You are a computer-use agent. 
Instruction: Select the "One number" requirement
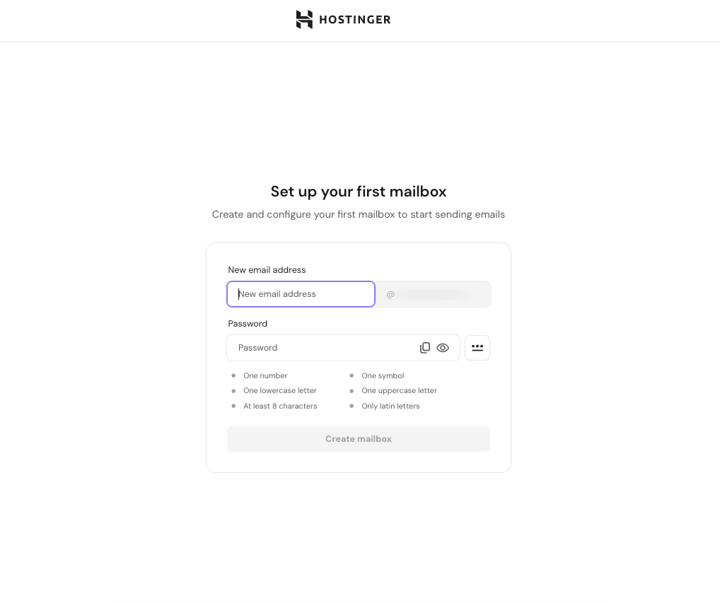(x=265, y=376)
